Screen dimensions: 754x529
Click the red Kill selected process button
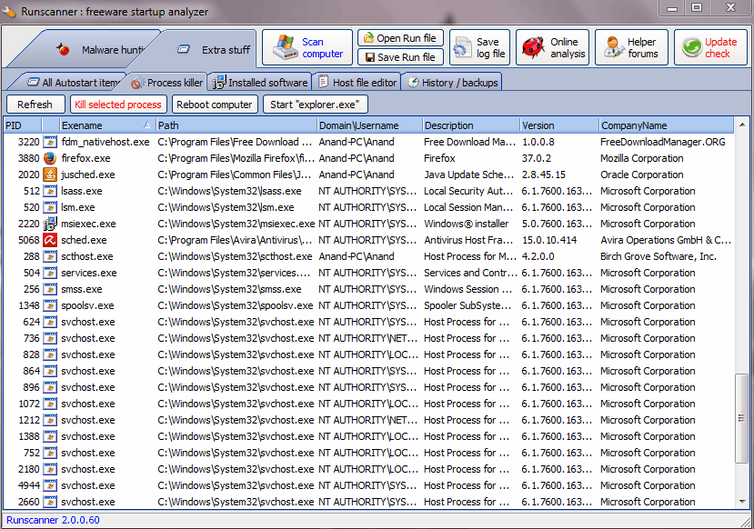point(118,105)
